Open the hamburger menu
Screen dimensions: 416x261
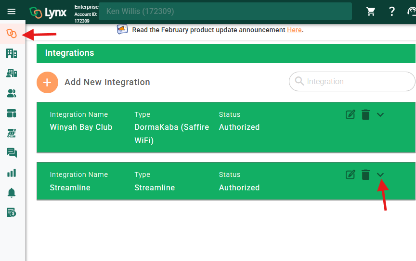12,12
